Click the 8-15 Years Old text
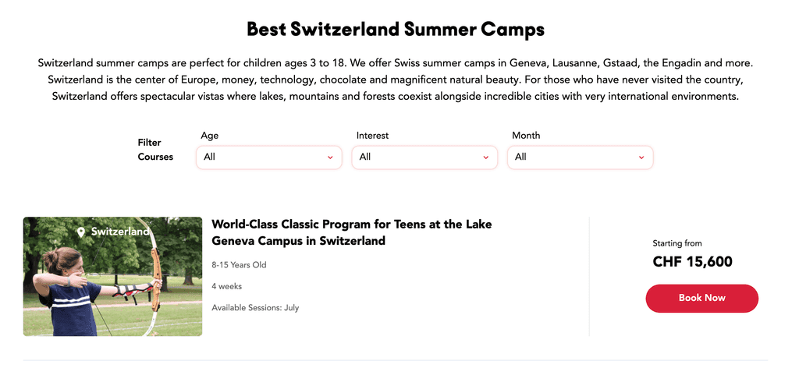Image resolution: width=799 pixels, height=368 pixels. pos(239,265)
